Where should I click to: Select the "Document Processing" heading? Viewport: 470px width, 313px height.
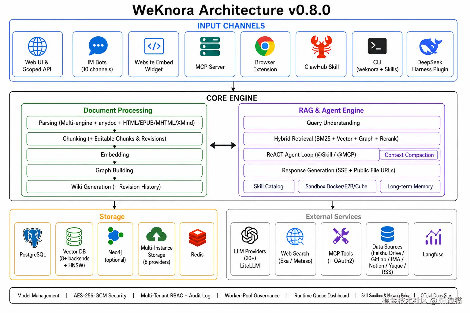pos(118,110)
